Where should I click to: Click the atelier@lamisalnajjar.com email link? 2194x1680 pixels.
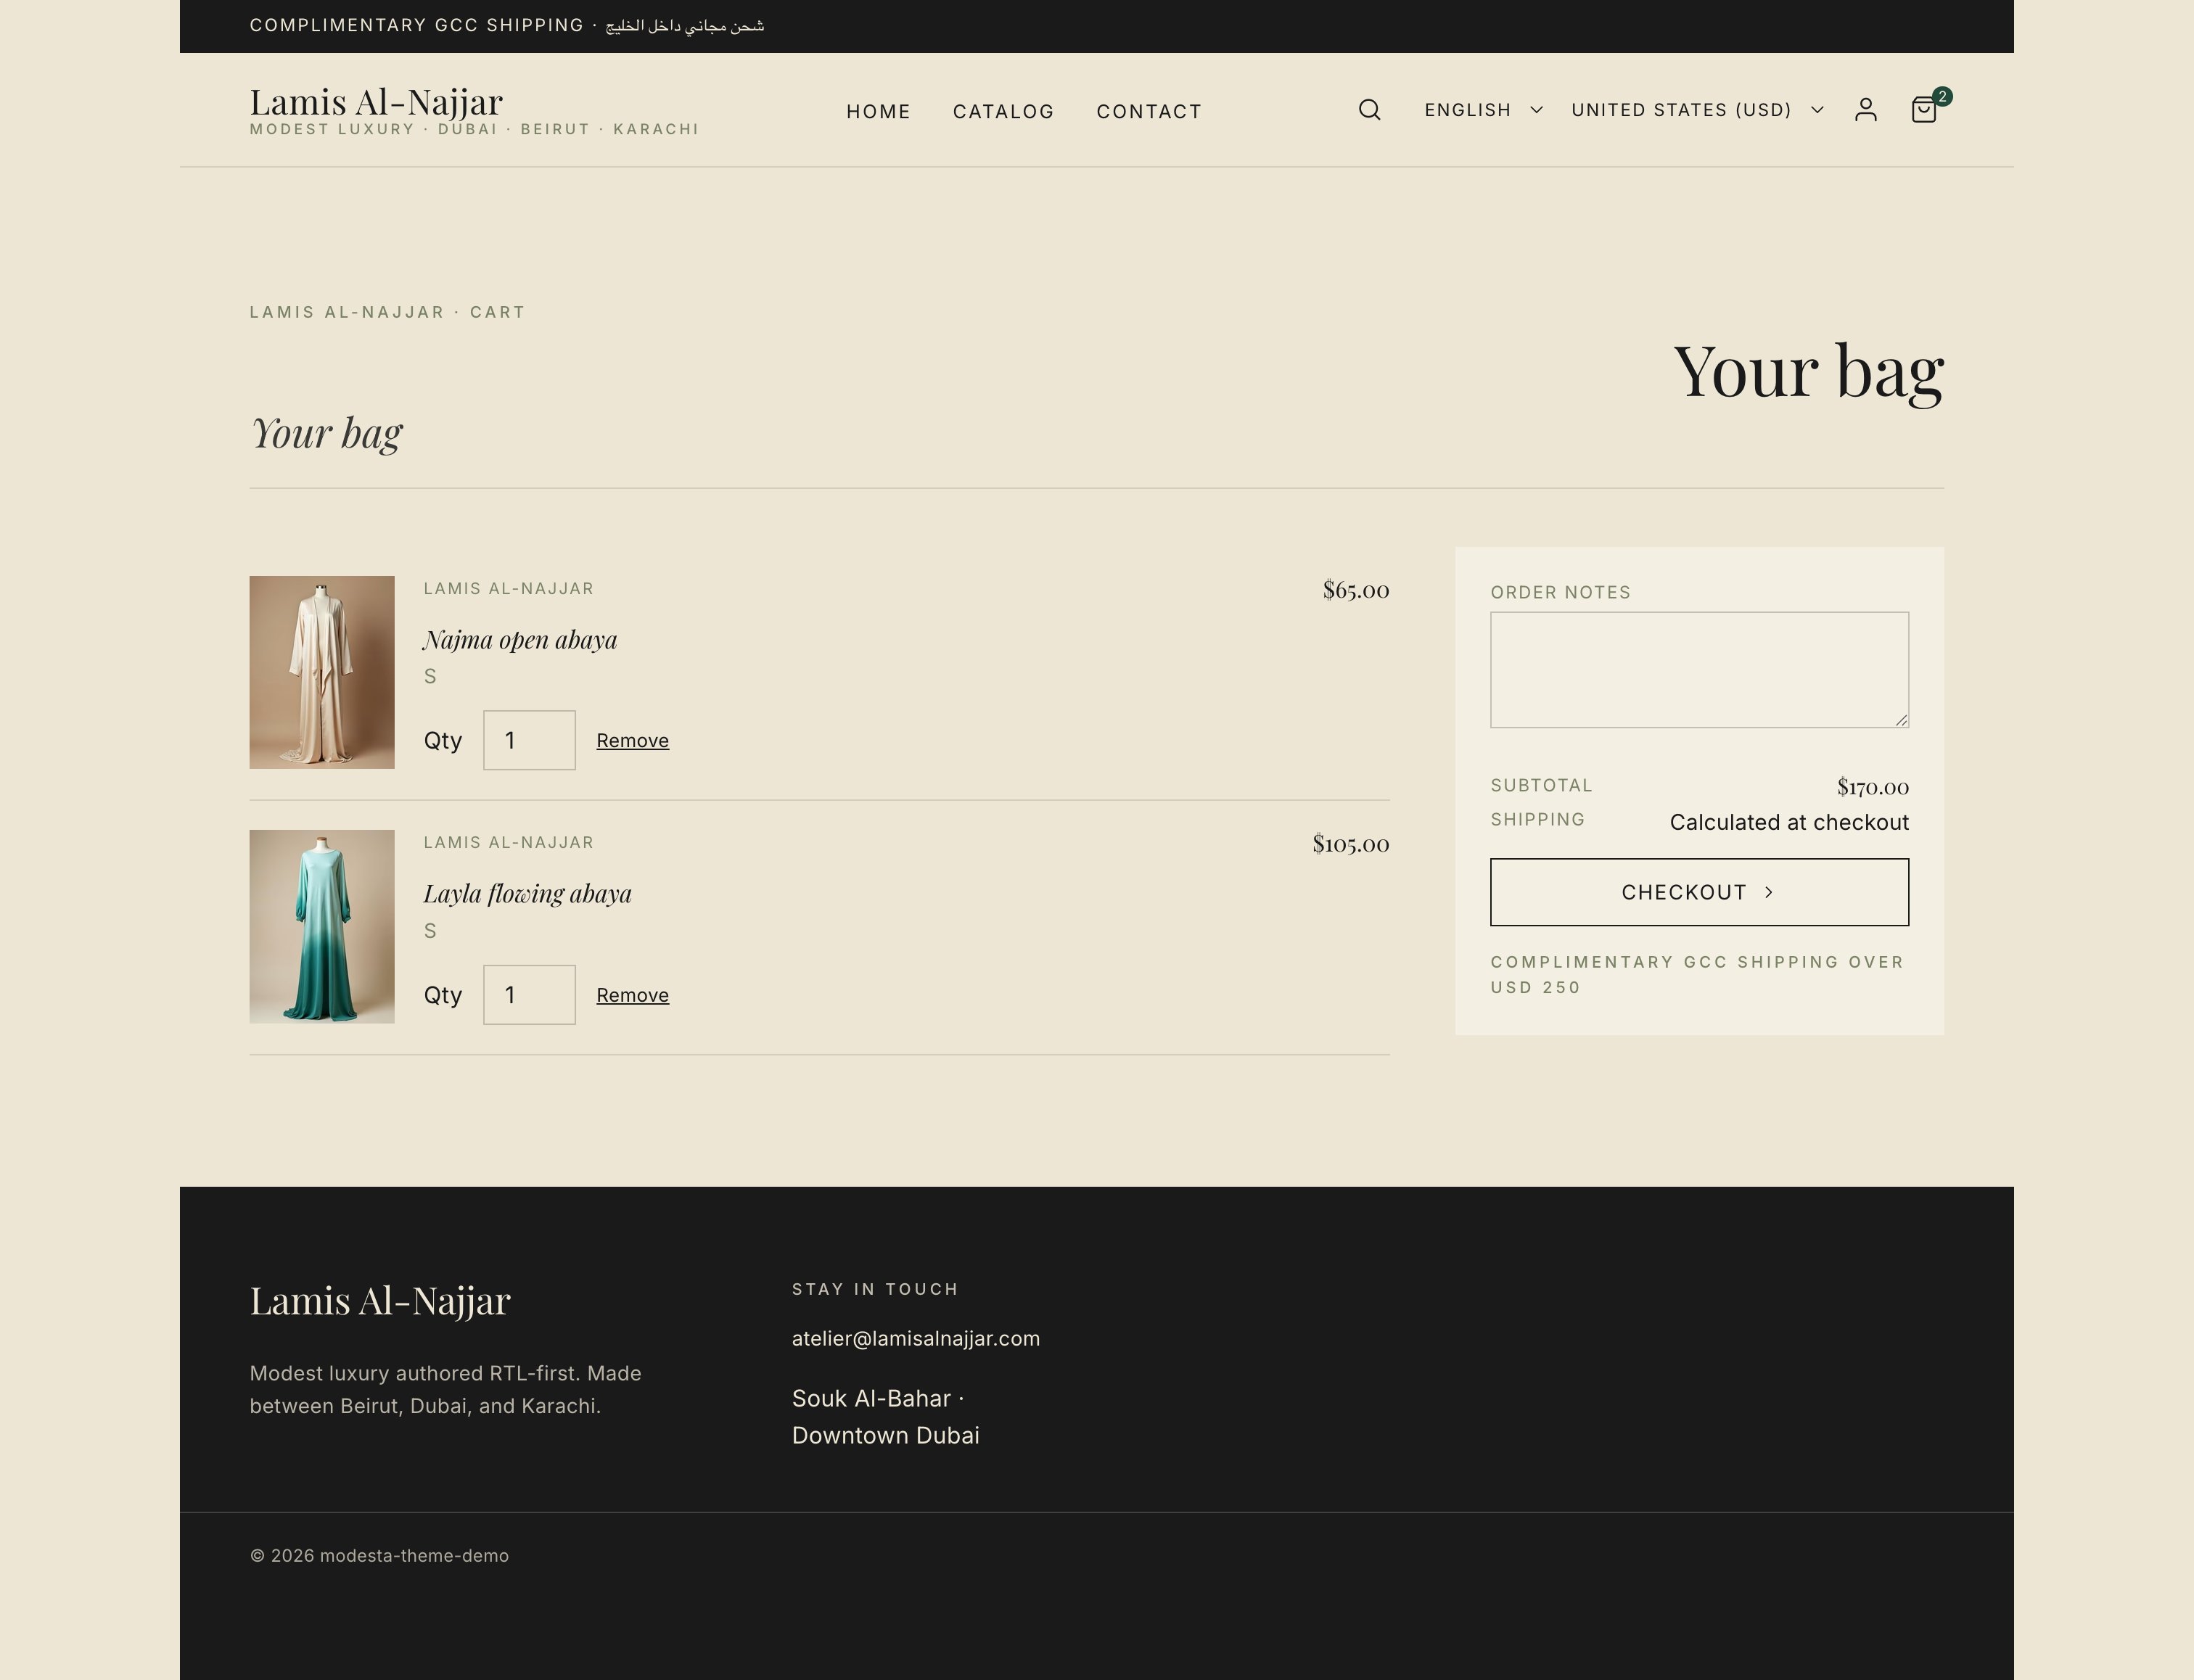(x=916, y=1338)
